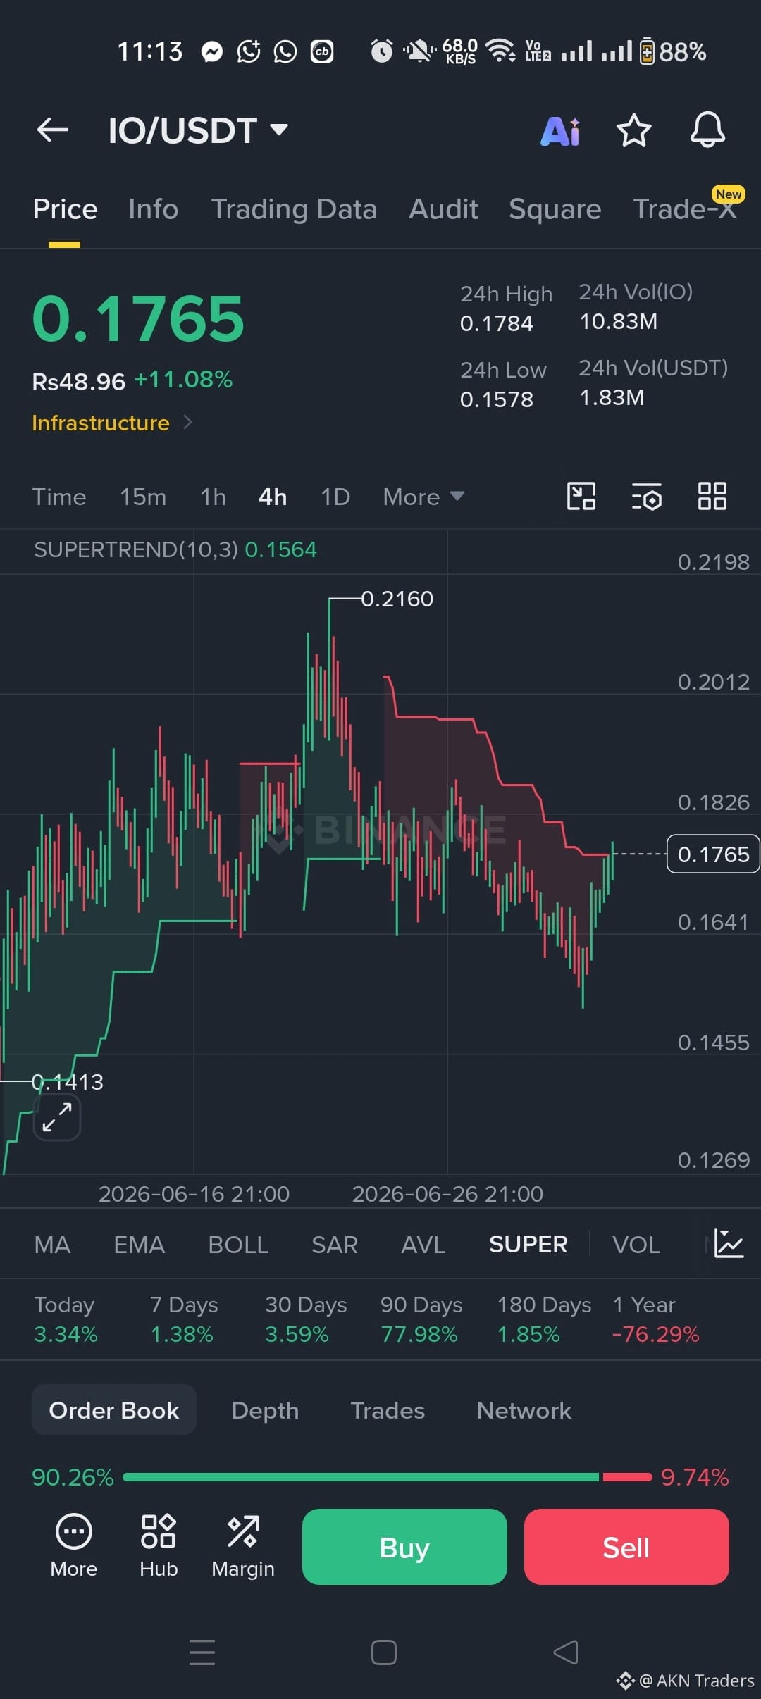
Task: Tap Android recent apps button
Action: pyautogui.click(x=202, y=1652)
